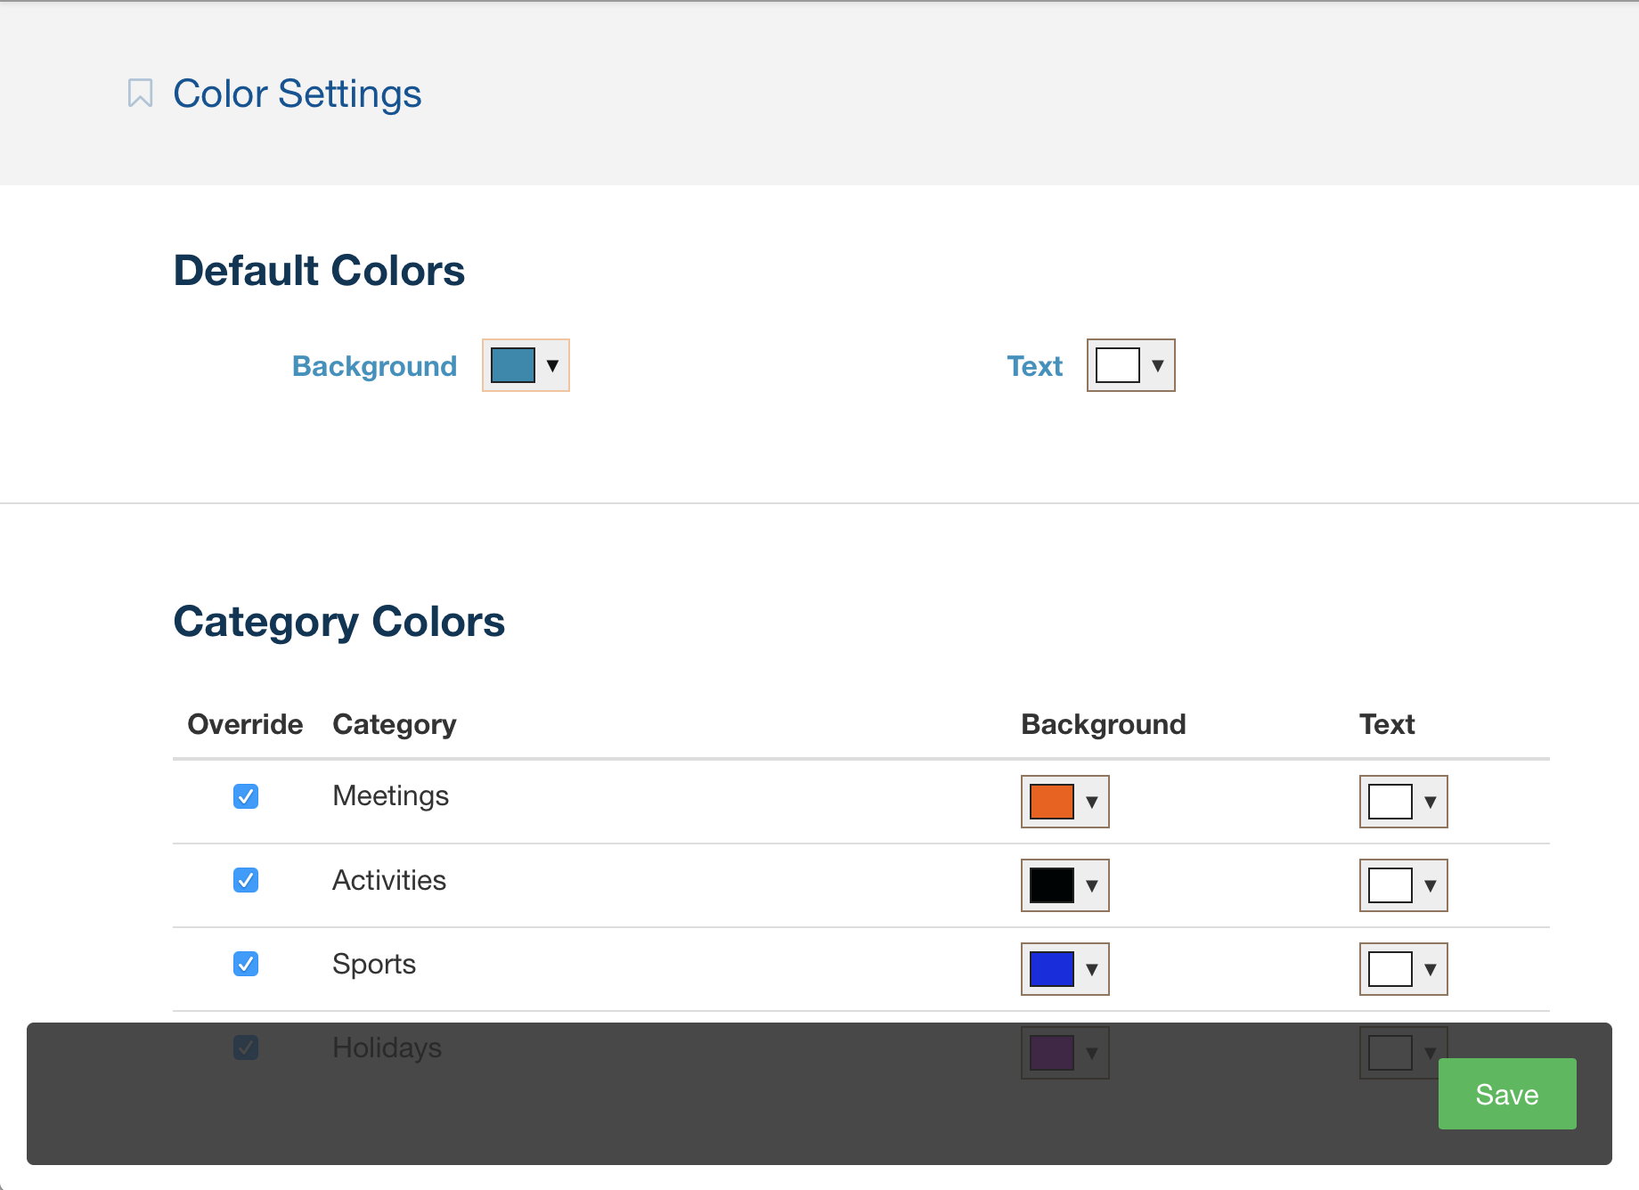Open the Activities background color dropdown arrow
Screen dimensions: 1639x1190
click(1092, 885)
